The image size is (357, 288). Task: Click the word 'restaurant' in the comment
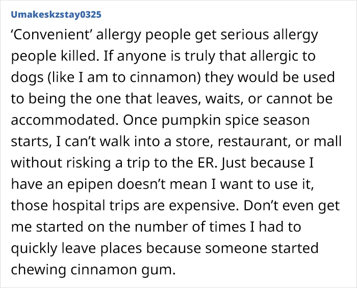point(254,141)
